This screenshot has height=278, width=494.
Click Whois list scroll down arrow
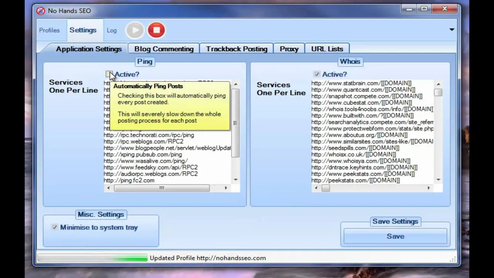(x=438, y=180)
